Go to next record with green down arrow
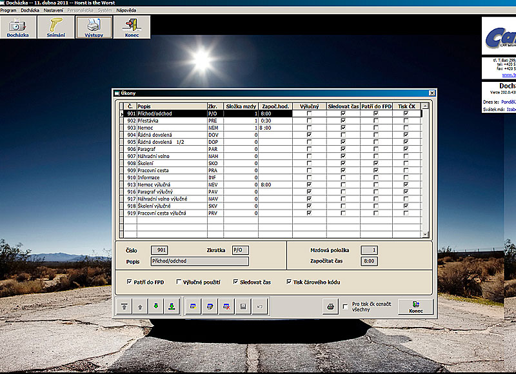The width and height of the screenshot is (516, 374). (x=155, y=306)
